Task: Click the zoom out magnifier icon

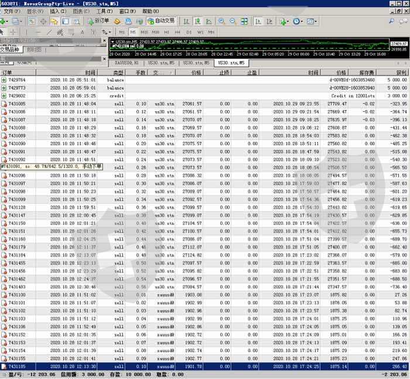Action: point(232,21)
